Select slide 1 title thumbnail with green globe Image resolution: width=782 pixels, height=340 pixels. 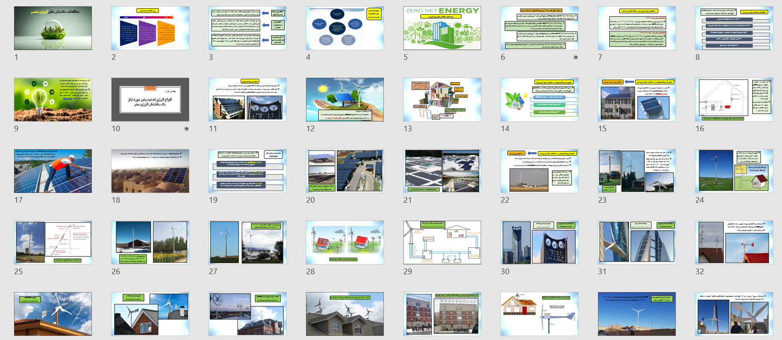[x=53, y=28]
